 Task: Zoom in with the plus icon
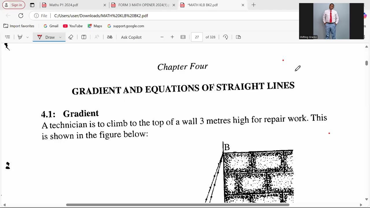172,37
